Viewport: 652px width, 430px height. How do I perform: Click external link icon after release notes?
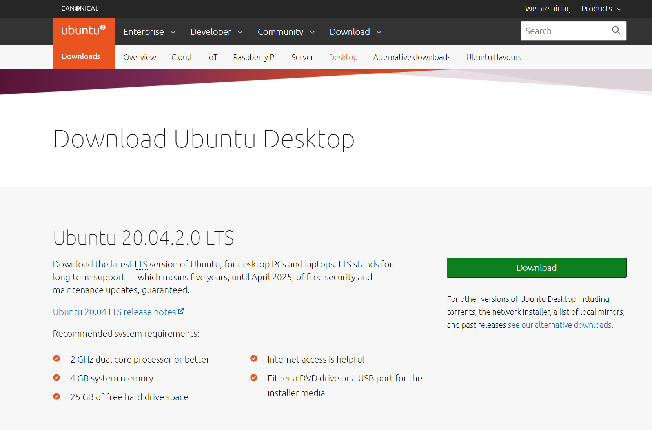(x=181, y=311)
